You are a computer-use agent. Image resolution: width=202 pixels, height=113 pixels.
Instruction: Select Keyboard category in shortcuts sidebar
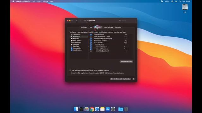(79, 38)
